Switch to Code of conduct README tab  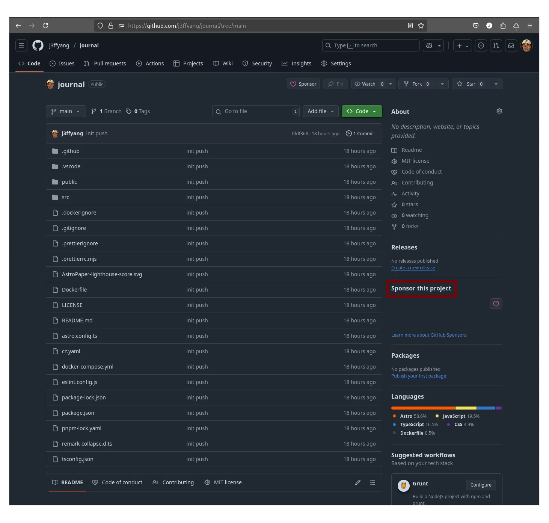[x=117, y=482]
